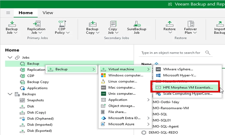The image size is (225, 135).
Task: Expand the Application submenu arrow
Action: tap(148, 100)
